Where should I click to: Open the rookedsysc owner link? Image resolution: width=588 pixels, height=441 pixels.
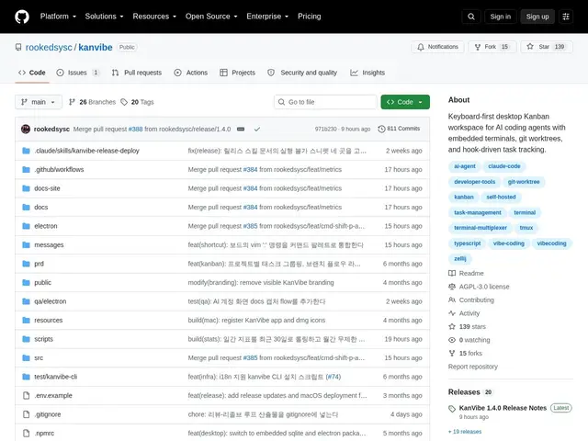coord(49,47)
